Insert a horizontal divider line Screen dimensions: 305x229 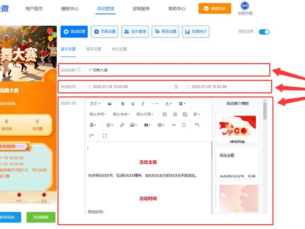(184, 125)
